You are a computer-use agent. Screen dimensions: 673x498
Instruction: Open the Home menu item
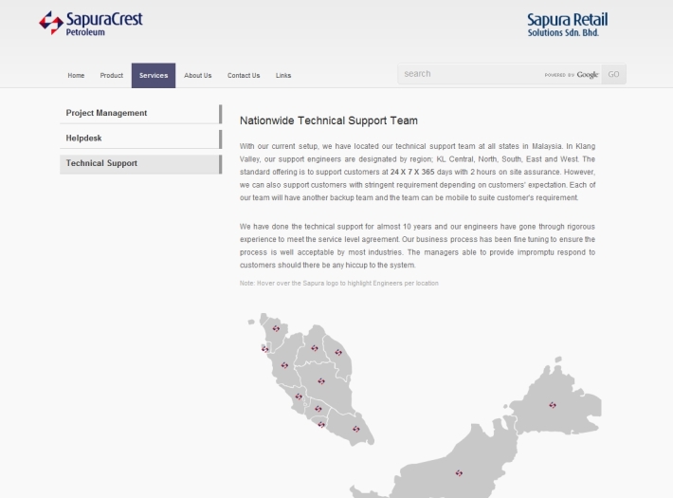click(76, 76)
